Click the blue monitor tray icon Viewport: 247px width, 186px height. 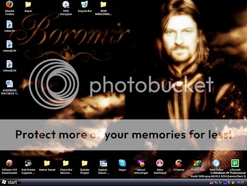(x=225, y=183)
